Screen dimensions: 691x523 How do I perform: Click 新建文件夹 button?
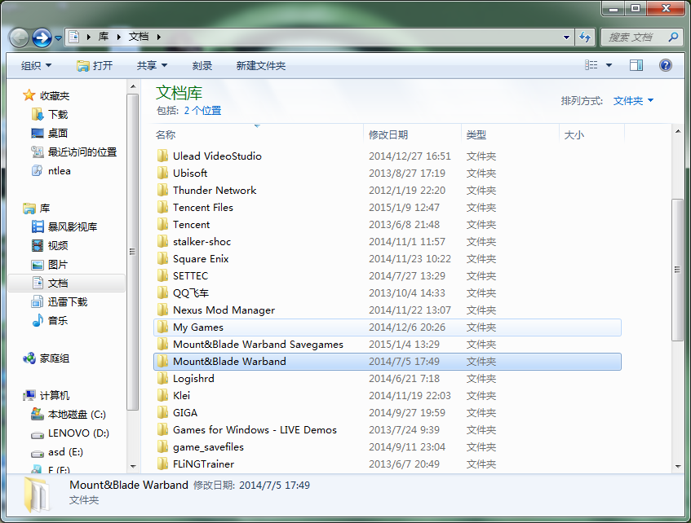point(261,66)
